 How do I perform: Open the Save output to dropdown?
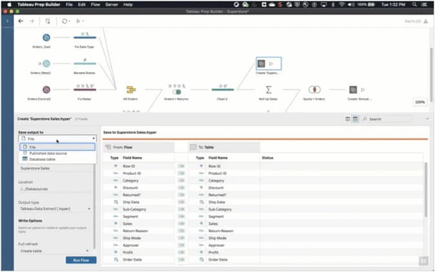click(57, 138)
